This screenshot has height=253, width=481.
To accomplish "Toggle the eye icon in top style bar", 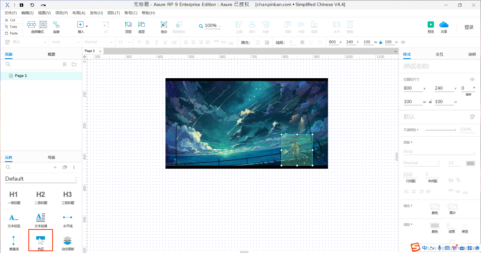I will click(403, 42).
